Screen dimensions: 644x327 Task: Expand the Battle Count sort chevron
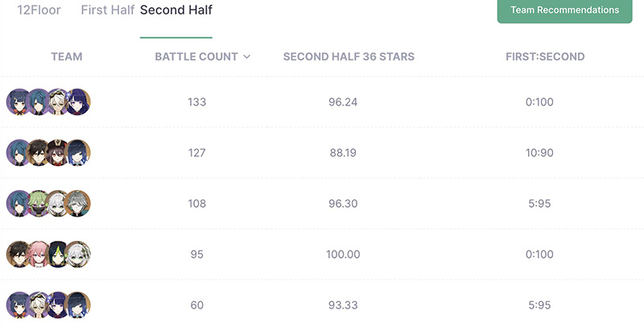(247, 56)
